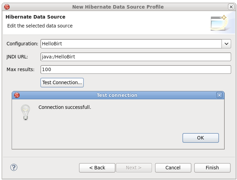The height and width of the screenshot is (180, 237).
Task: Click the help question mark icon
Action: click(14, 167)
